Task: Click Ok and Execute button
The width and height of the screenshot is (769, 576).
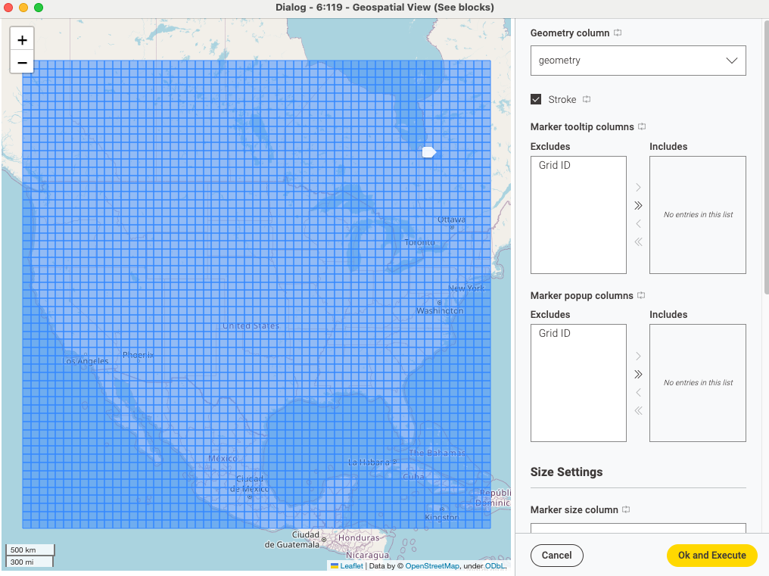Action: (x=711, y=556)
